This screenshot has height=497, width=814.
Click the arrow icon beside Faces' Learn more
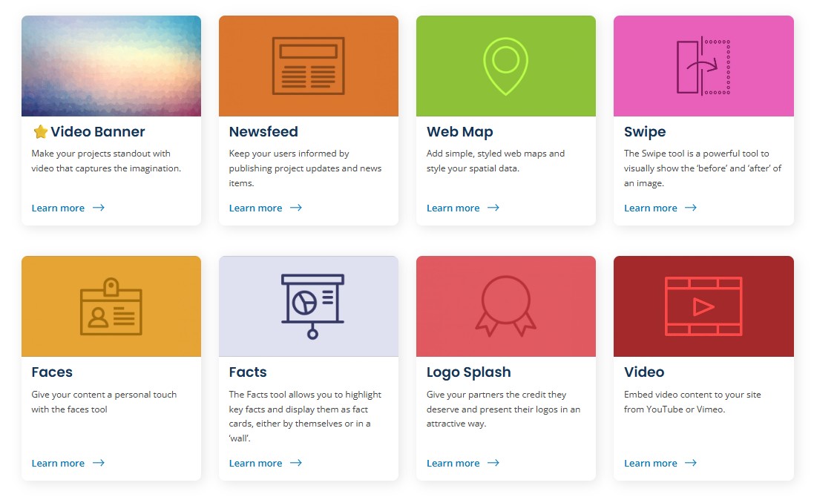click(97, 463)
